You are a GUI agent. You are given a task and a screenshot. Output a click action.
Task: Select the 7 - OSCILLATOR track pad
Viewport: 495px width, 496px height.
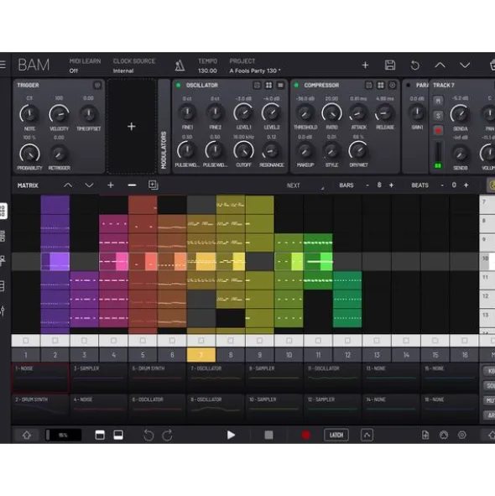pyautogui.click(x=216, y=378)
